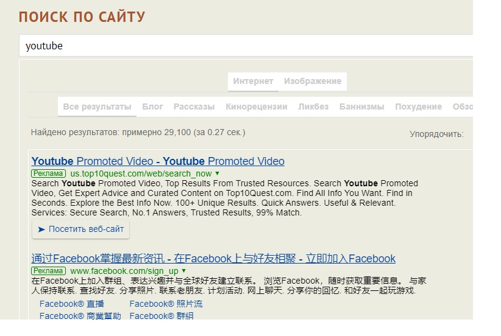Switch to the Изображение tab
Screen dimensions: 501x336
click(x=312, y=82)
